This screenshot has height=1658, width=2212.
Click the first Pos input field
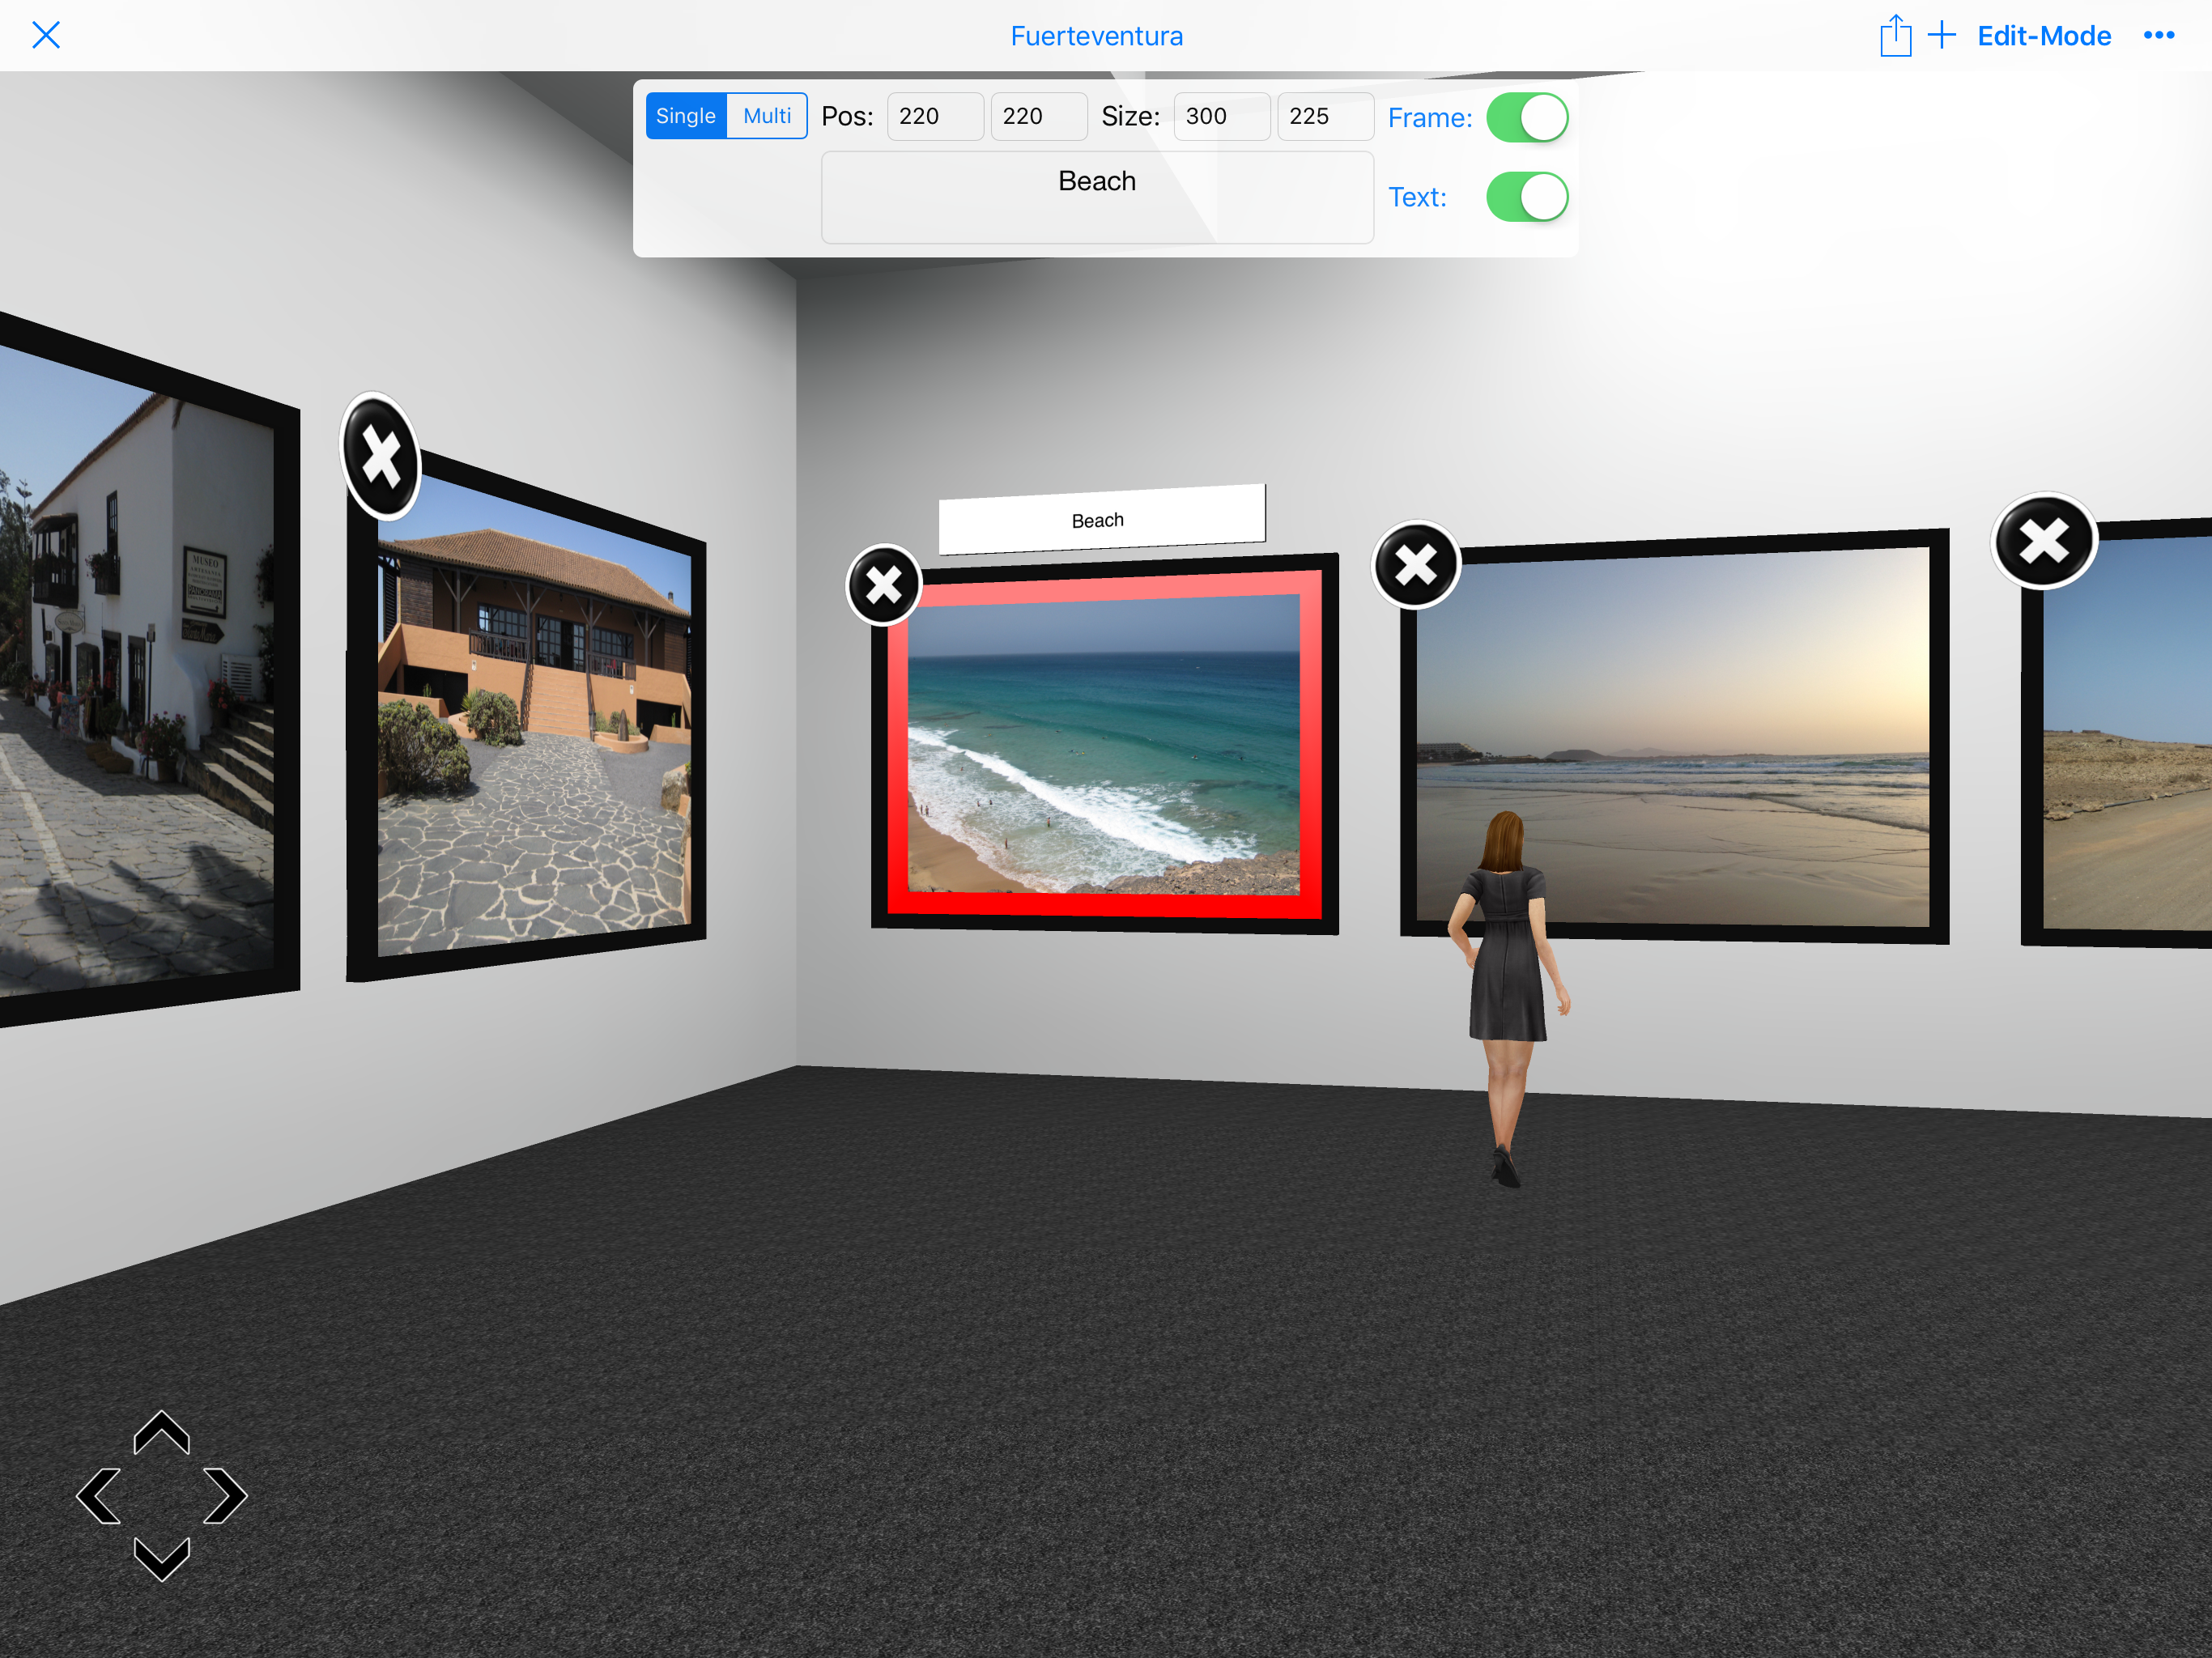click(x=934, y=116)
